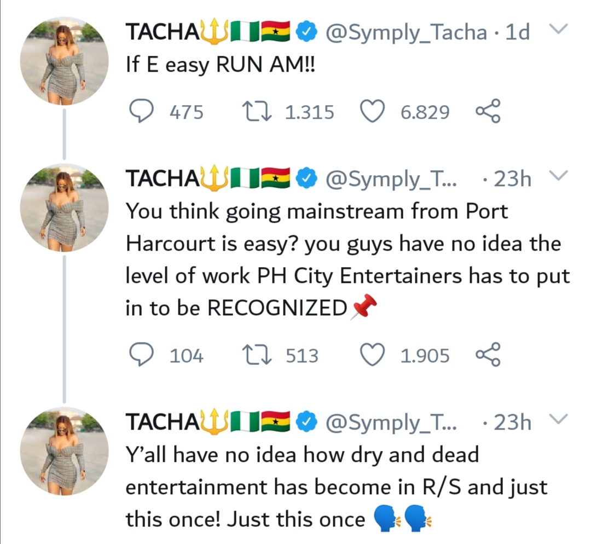
Task: Click the "23h" timestamp on the Port Harcourt tweet
Action: tap(512, 179)
